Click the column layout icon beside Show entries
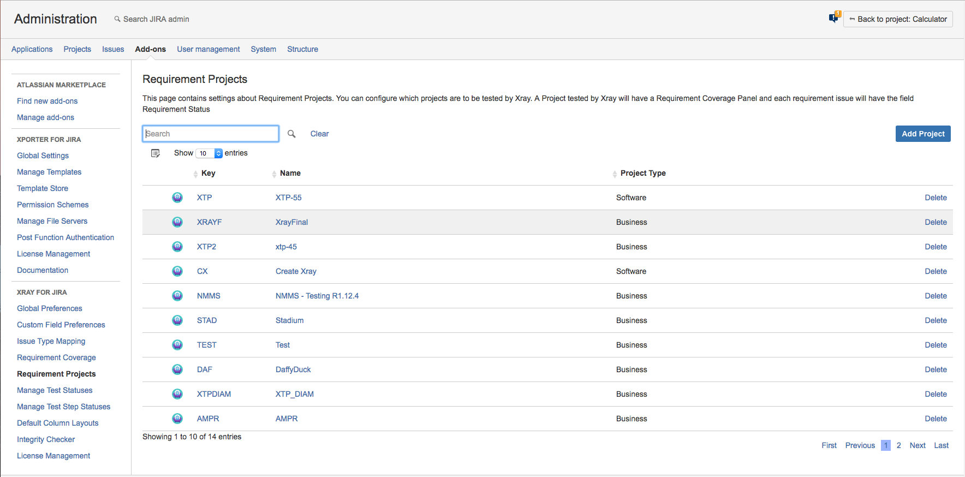This screenshot has height=477, width=965. pyautogui.click(x=156, y=153)
